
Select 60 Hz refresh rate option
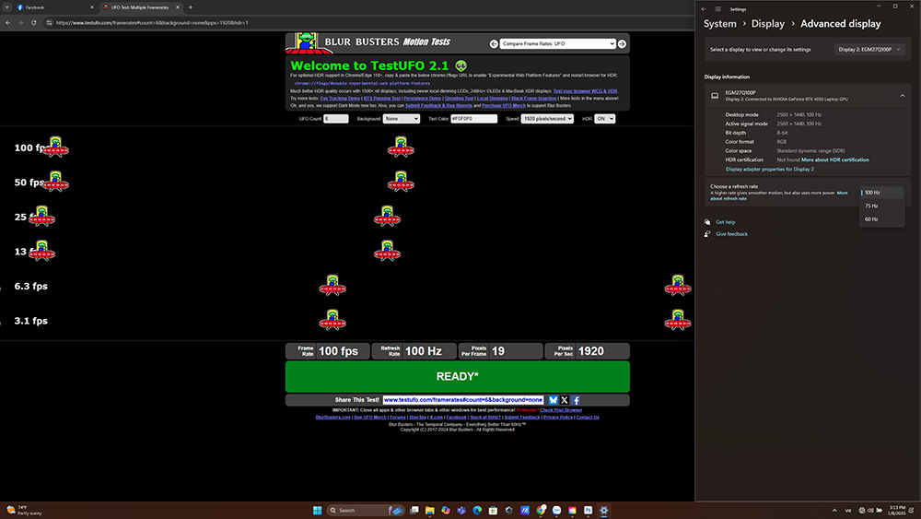coord(881,219)
